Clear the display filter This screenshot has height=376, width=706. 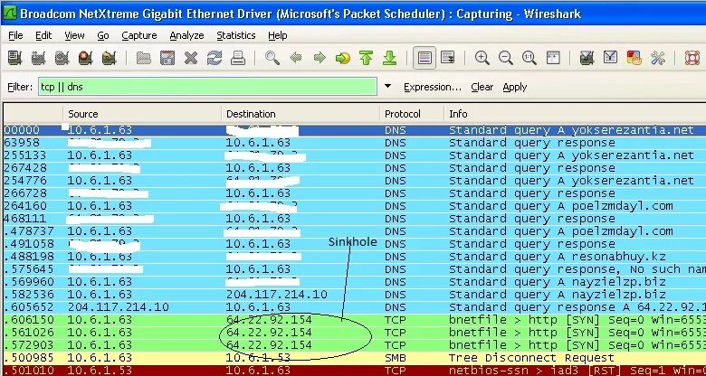482,87
